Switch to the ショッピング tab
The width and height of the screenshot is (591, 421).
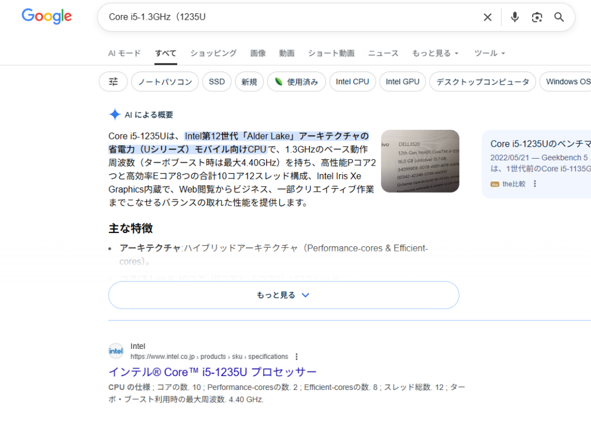(x=213, y=53)
